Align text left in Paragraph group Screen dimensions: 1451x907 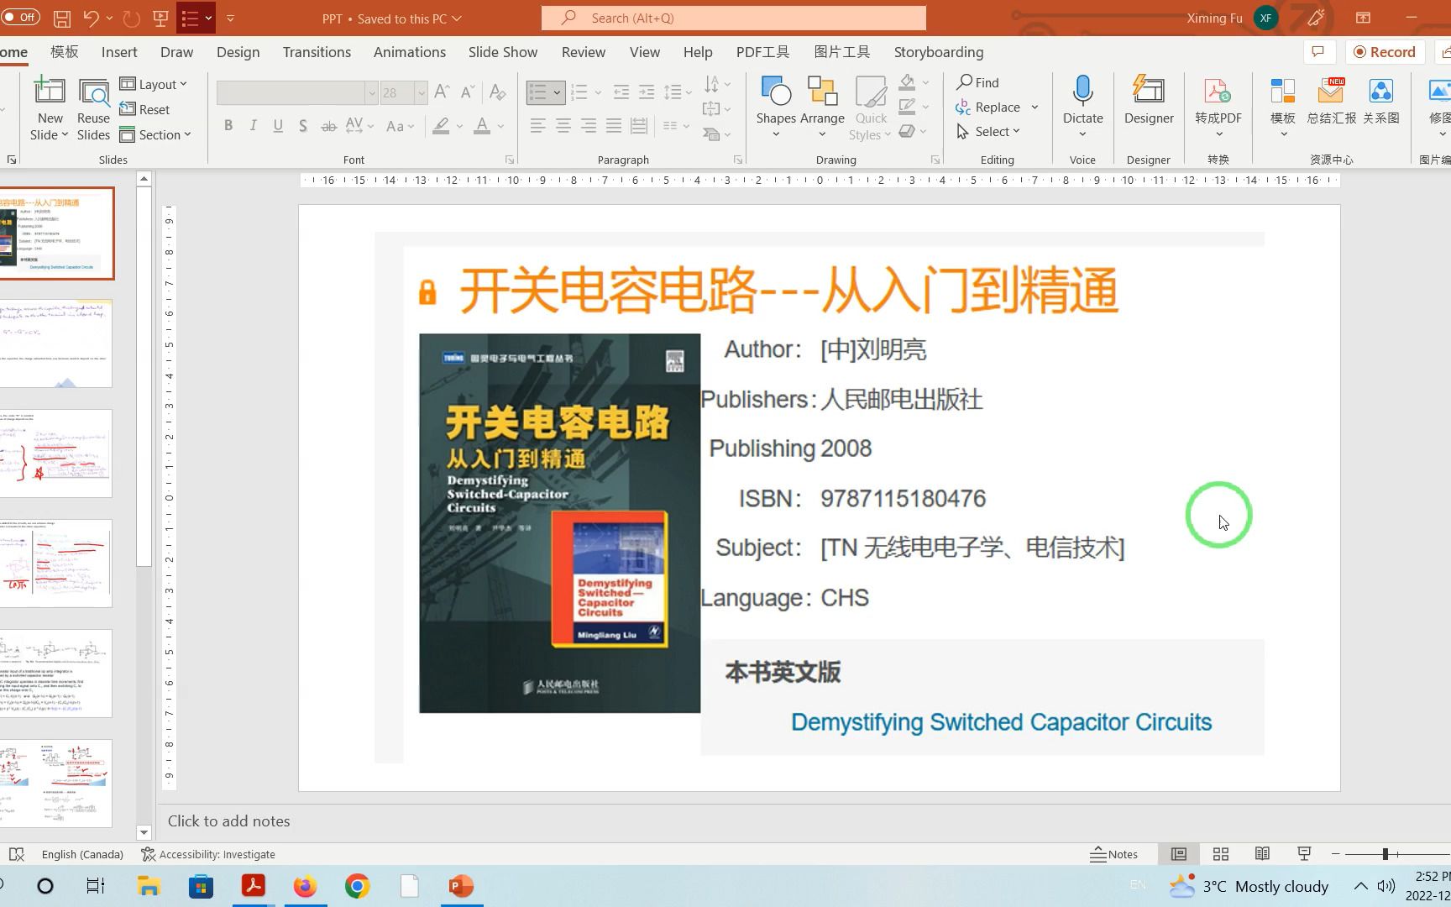pos(538,126)
